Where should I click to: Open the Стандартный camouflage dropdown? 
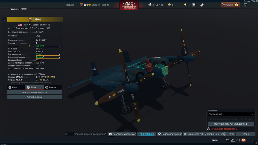231,114
